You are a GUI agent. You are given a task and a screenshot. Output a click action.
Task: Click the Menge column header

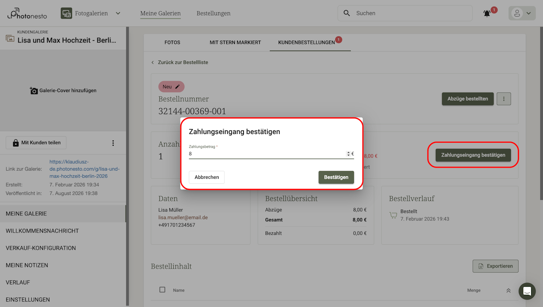(x=474, y=290)
